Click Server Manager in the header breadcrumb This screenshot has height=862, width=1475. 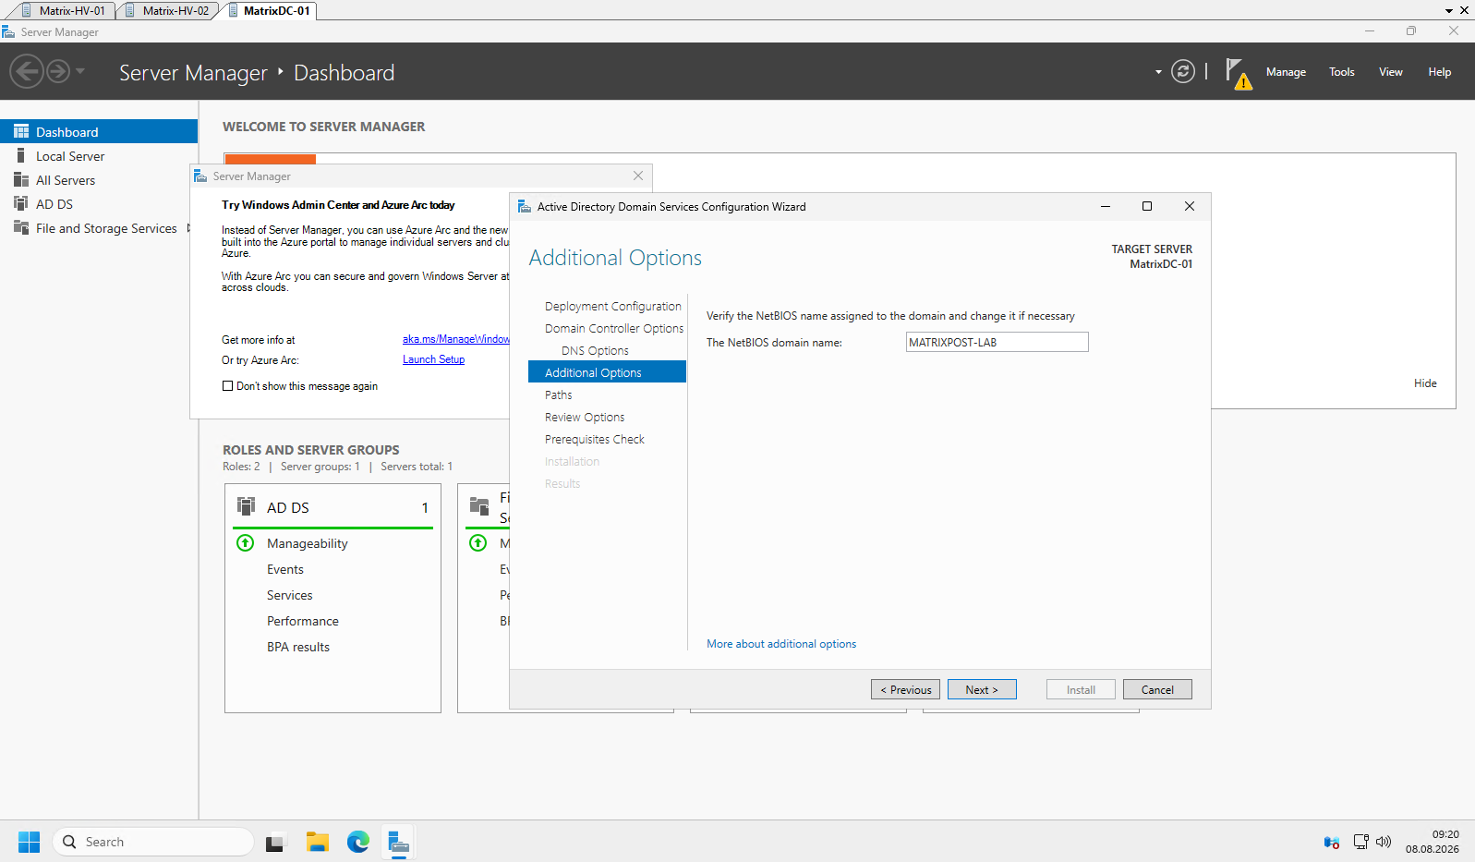point(193,73)
